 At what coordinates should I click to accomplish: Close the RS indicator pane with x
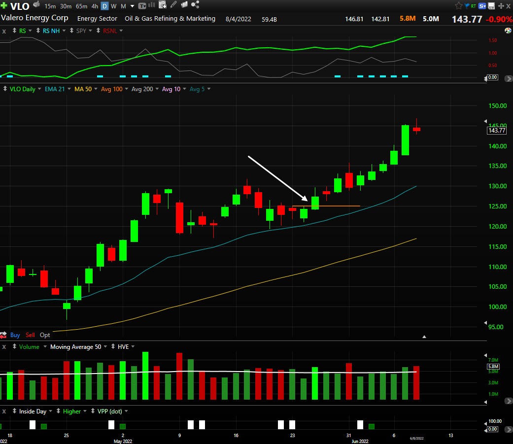(4, 31)
